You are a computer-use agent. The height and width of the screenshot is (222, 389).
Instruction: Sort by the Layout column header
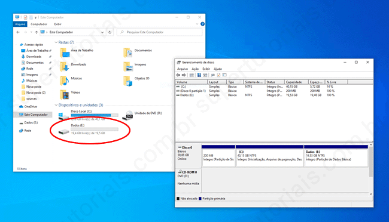(217, 82)
